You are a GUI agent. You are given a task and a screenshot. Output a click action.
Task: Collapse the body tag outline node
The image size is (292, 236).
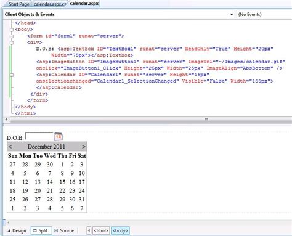point(12,30)
